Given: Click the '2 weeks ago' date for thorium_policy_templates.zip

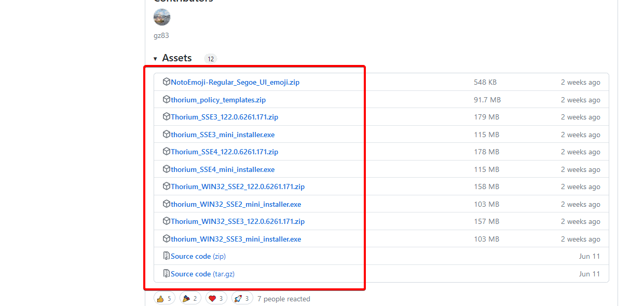Looking at the screenshot, I should click(580, 100).
